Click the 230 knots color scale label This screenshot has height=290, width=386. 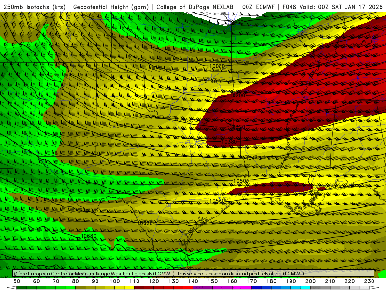369,281
